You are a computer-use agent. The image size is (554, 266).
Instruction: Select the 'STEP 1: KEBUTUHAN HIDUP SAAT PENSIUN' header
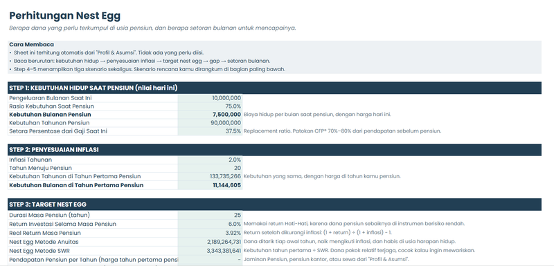point(274,88)
